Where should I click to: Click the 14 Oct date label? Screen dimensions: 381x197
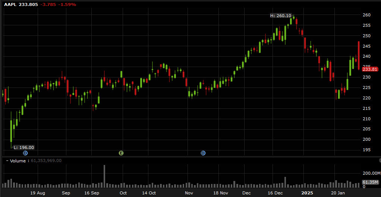(149, 193)
